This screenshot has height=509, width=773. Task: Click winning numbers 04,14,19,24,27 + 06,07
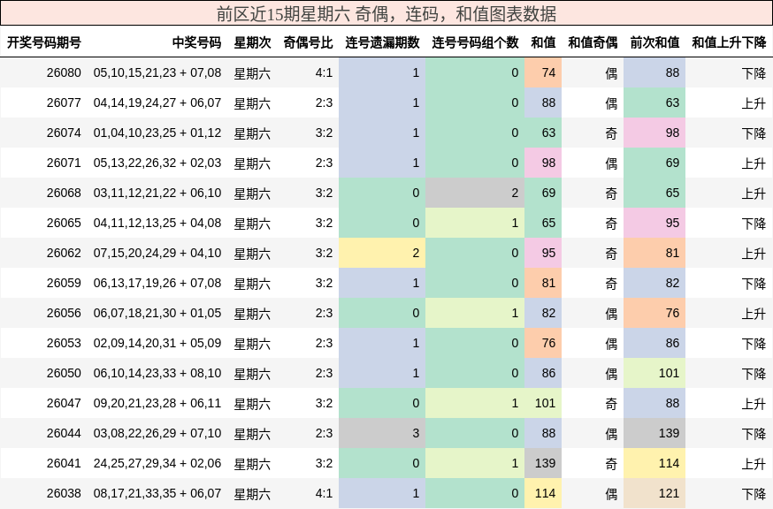(x=157, y=103)
